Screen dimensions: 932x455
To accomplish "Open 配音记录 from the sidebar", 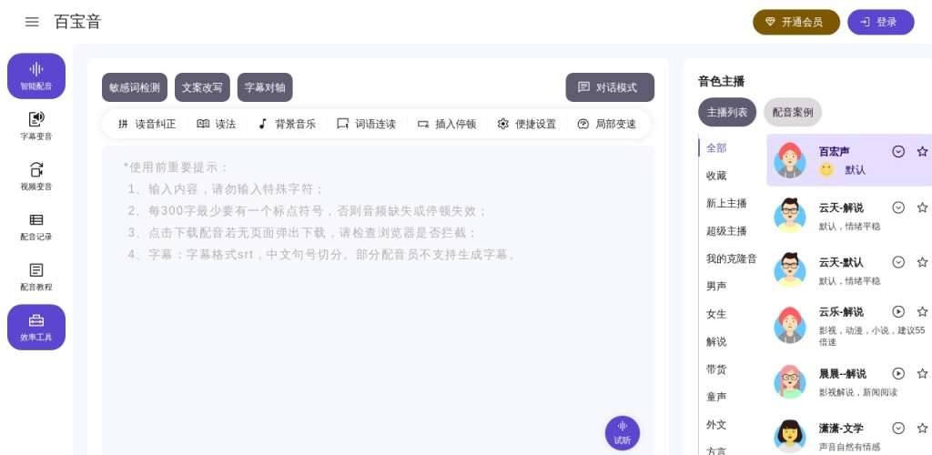I will tap(36, 226).
